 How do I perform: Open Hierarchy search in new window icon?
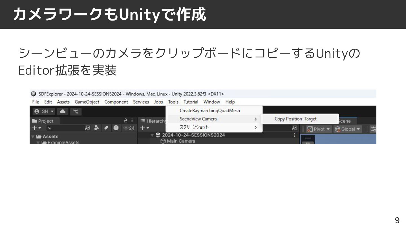(295, 128)
